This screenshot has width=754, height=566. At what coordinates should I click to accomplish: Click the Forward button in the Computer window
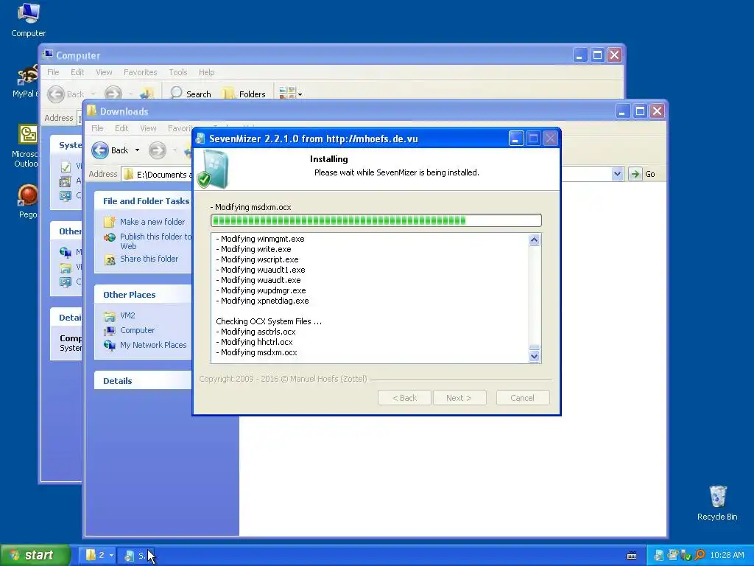tap(113, 94)
